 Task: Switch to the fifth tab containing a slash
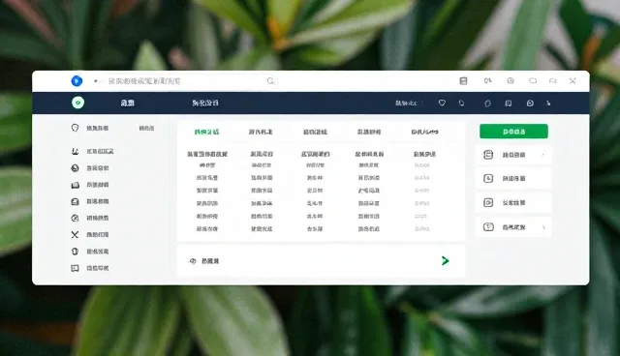(x=424, y=132)
